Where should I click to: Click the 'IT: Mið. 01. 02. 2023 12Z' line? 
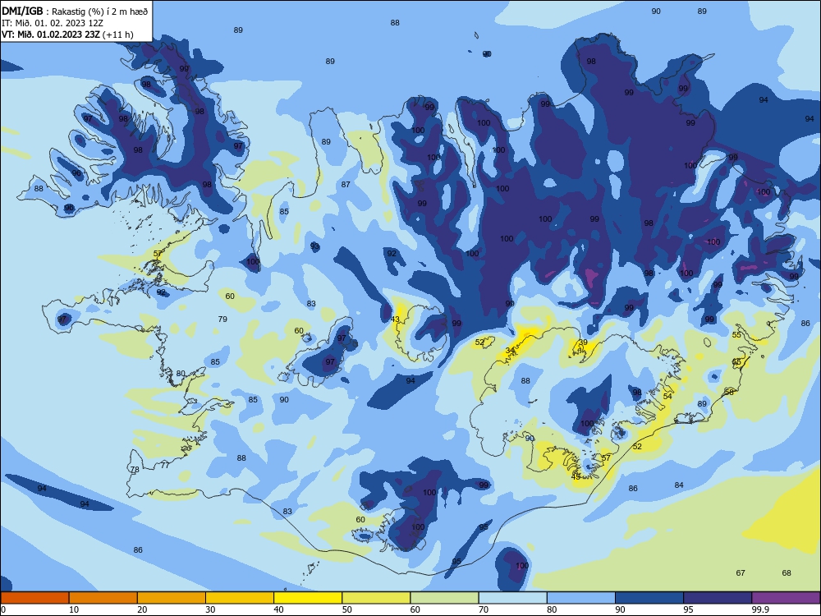[53, 23]
